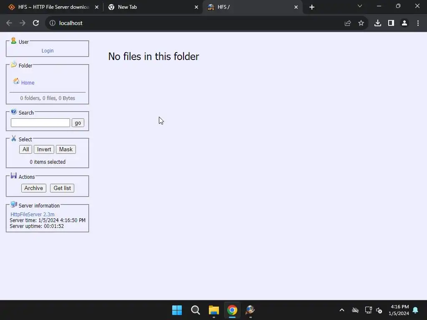Open notifications bell icon
The width and height of the screenshot is (427, 320).
coord(416,310)
